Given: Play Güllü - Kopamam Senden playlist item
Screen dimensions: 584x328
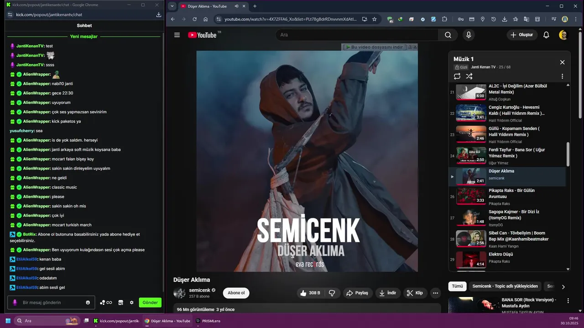Looking at the screenshot, I should coord(508,134).
